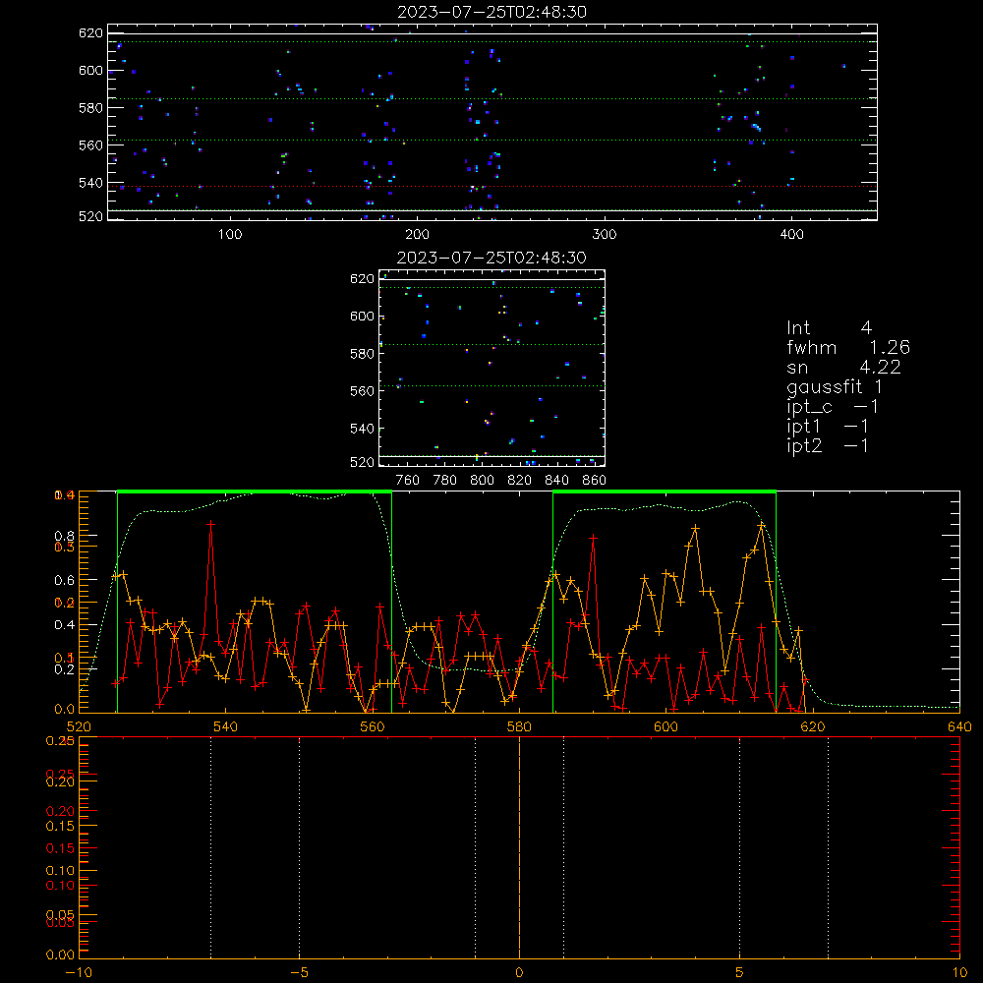
Task: Click x-axis label 0 of the bottom plot
Action: pos(519,972)
